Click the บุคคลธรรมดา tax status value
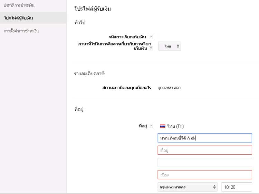This screenshot has width=259, height=194. tap(169, 88)
